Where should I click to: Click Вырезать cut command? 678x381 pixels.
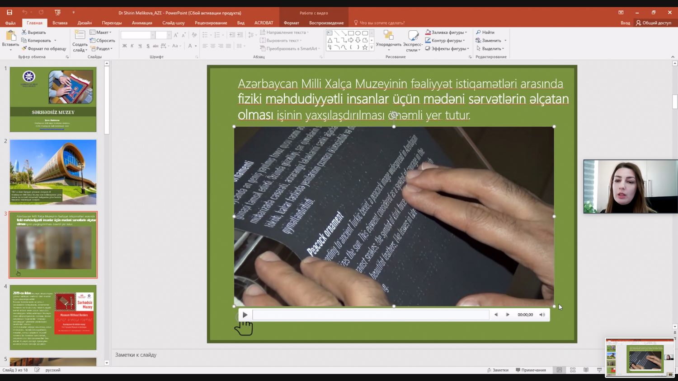[x=34, y=33]
